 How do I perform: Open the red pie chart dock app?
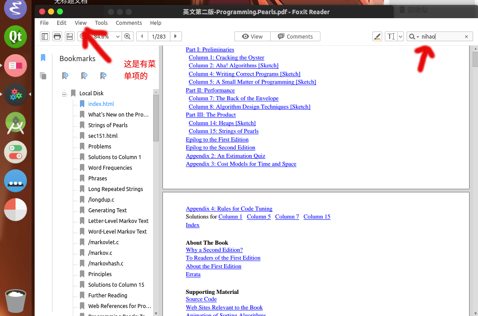coord(16,210)
